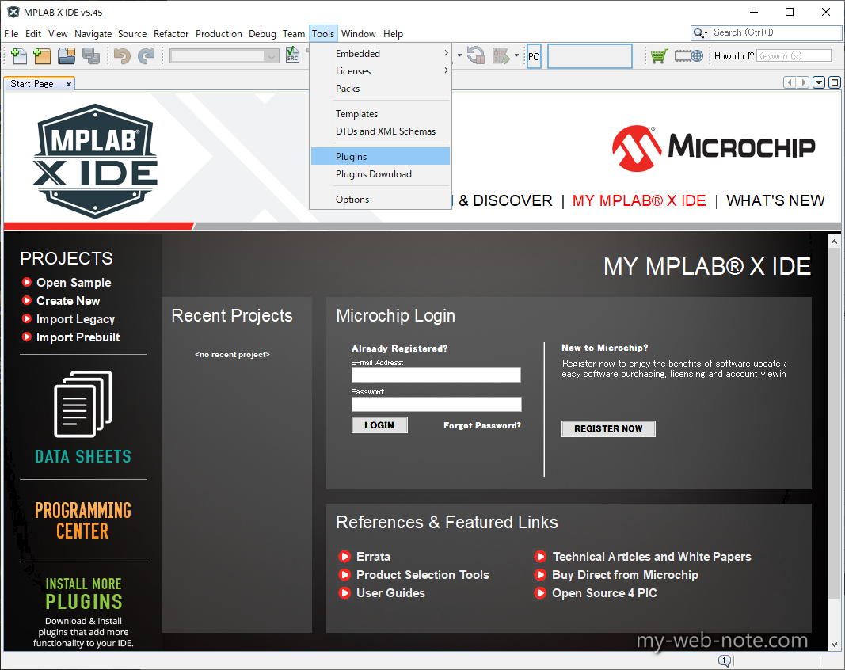
Task: Click the Undo arrow icon
Action: (x=122, y=56)
